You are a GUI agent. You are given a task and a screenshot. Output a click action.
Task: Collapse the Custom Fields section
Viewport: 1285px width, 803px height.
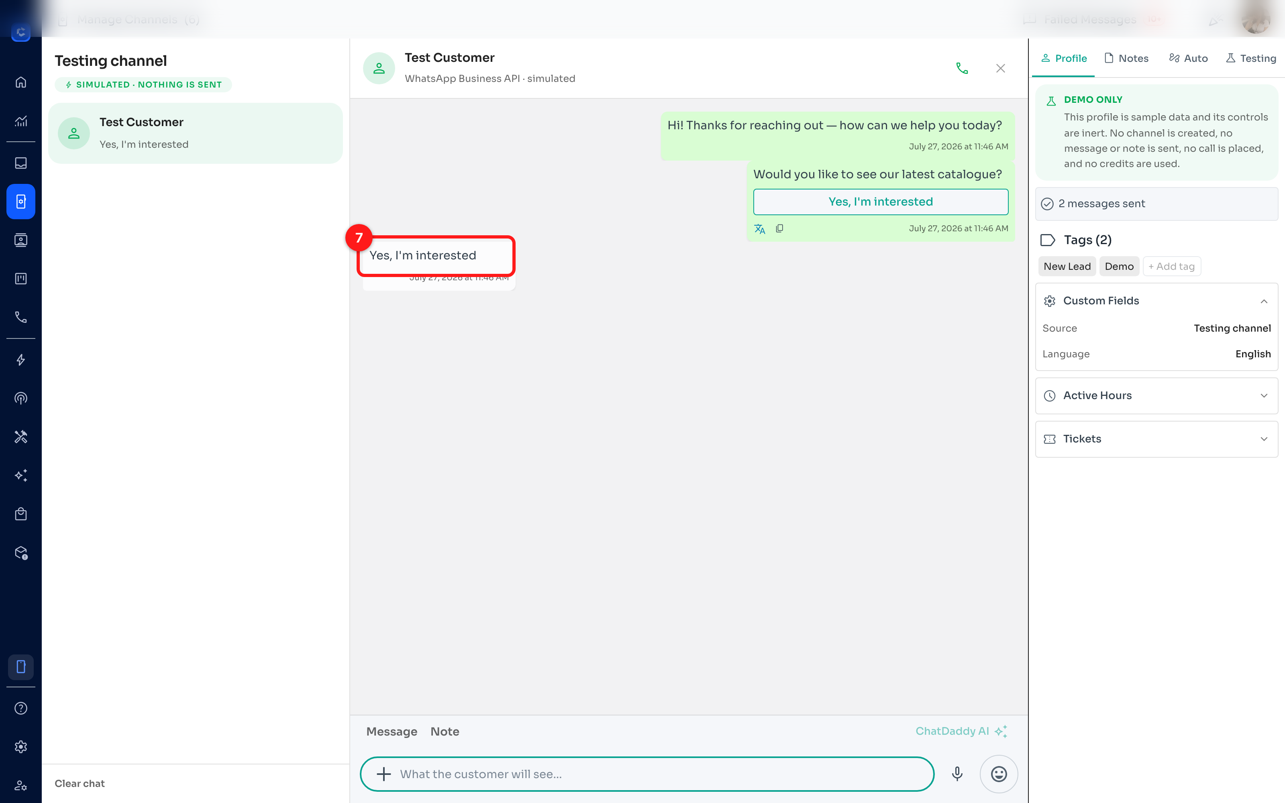[1156, 301]
